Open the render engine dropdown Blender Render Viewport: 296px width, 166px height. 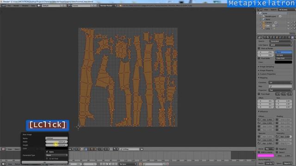click(108, 6)
